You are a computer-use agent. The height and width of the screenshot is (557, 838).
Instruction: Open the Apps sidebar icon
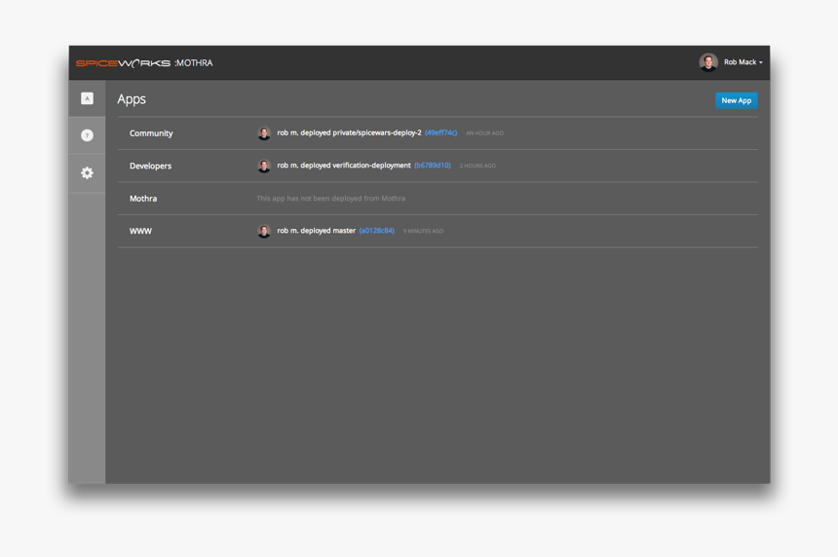pyautogui.click(x=87, y=98)
